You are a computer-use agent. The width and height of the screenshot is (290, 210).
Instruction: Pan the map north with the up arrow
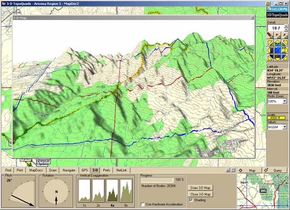tap(277, 43)
